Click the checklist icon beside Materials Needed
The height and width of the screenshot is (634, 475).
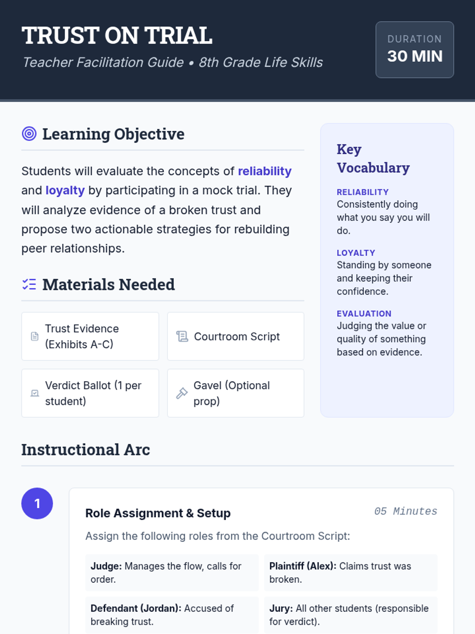pos(29,285)
